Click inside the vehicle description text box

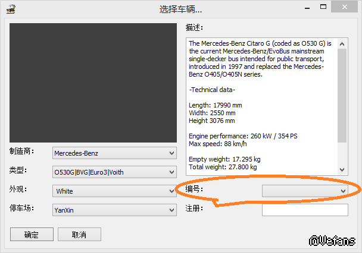[x=262, y=106]
